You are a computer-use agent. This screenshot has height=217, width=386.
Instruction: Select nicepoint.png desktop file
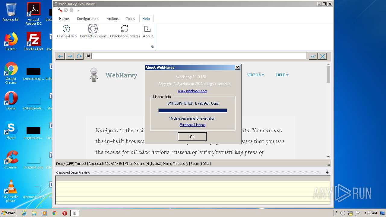(x=33, y=162)
